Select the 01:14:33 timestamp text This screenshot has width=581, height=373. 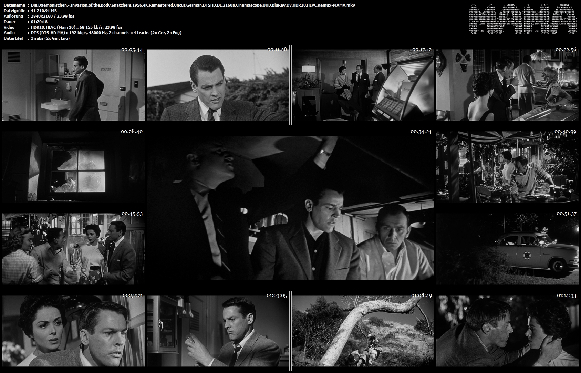click(x=566, y=296)
